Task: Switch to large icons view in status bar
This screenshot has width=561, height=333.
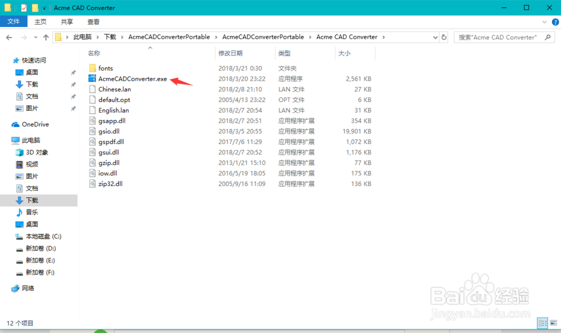Action: coord(554,323)
